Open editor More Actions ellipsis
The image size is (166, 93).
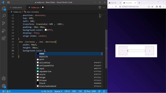pos(104,7)
